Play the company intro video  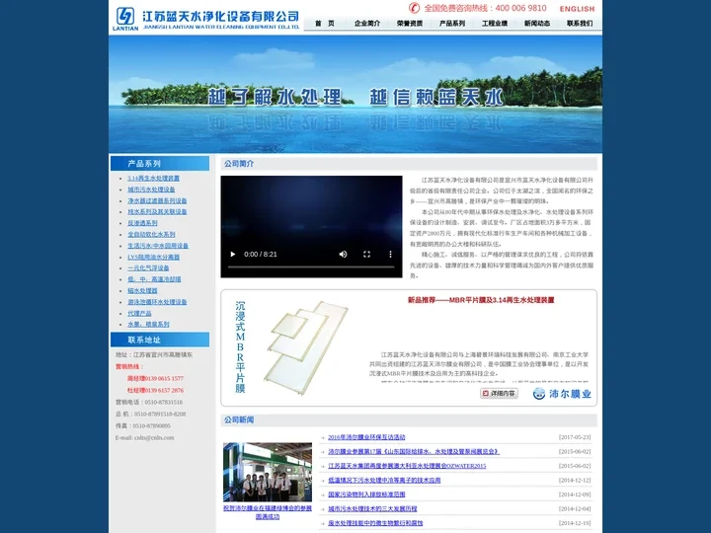(x=233, y=255)
